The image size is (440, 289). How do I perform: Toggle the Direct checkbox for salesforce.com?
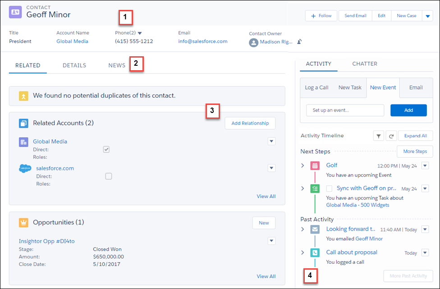pos(108,176)
